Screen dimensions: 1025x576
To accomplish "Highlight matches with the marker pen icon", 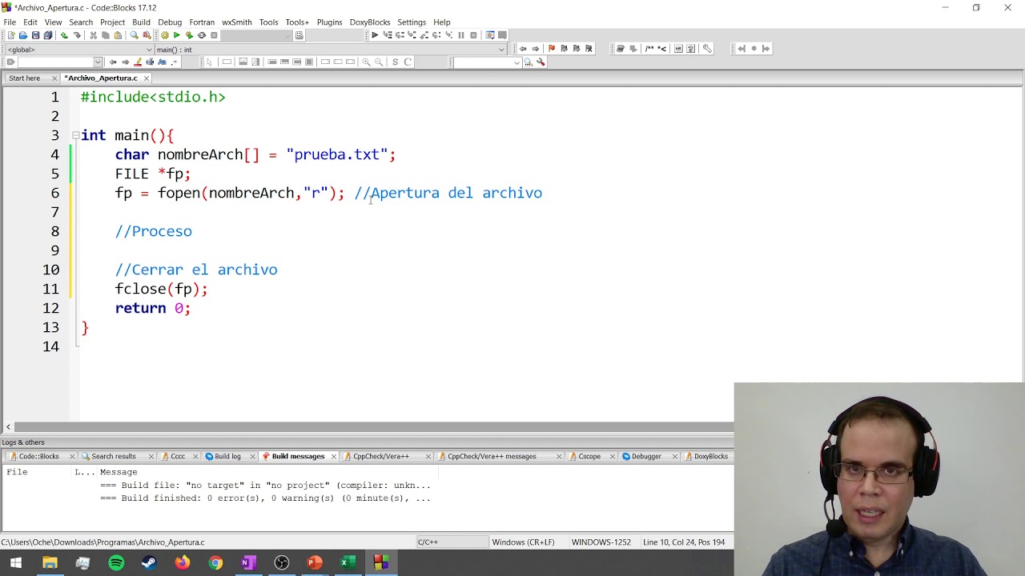I will pos(138,62).
